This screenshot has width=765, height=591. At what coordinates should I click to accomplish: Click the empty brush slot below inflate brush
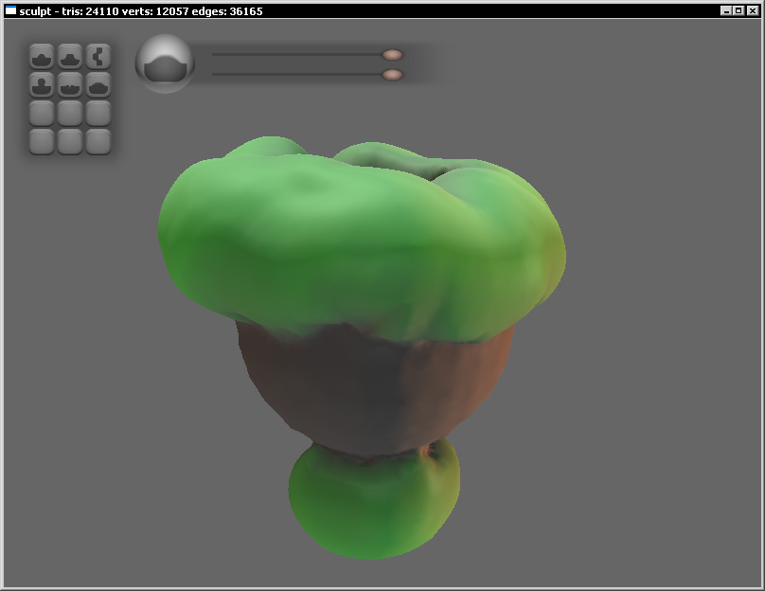[42, 114]
